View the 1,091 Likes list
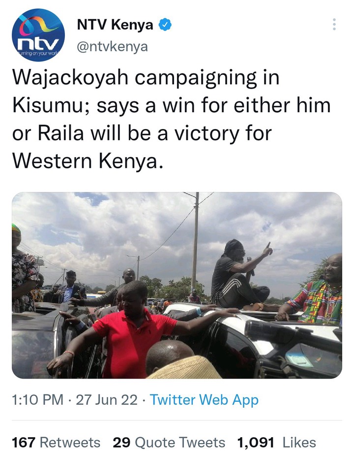Viewport: 354px width, 451px height. 277,443
